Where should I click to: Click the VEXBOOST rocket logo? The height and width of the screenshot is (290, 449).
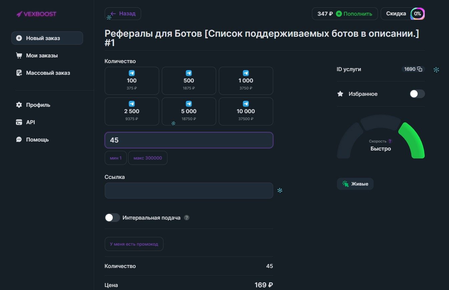(x=19, y=14)
